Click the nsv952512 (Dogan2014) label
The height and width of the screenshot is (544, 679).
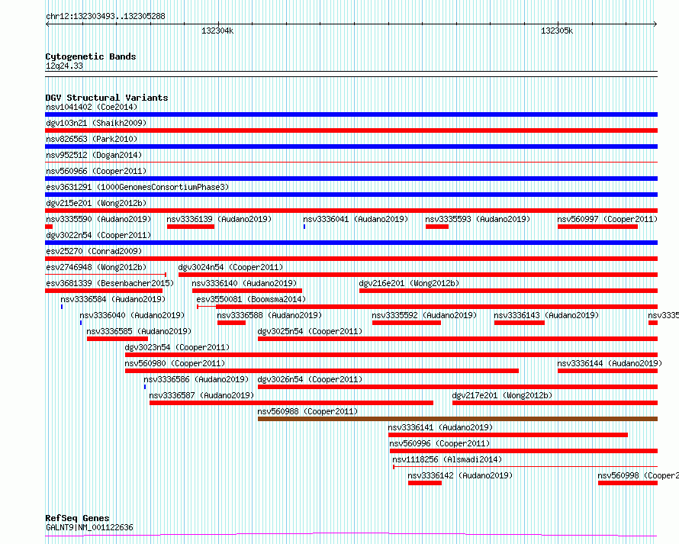pyautogui.click(x=94, y=155)
